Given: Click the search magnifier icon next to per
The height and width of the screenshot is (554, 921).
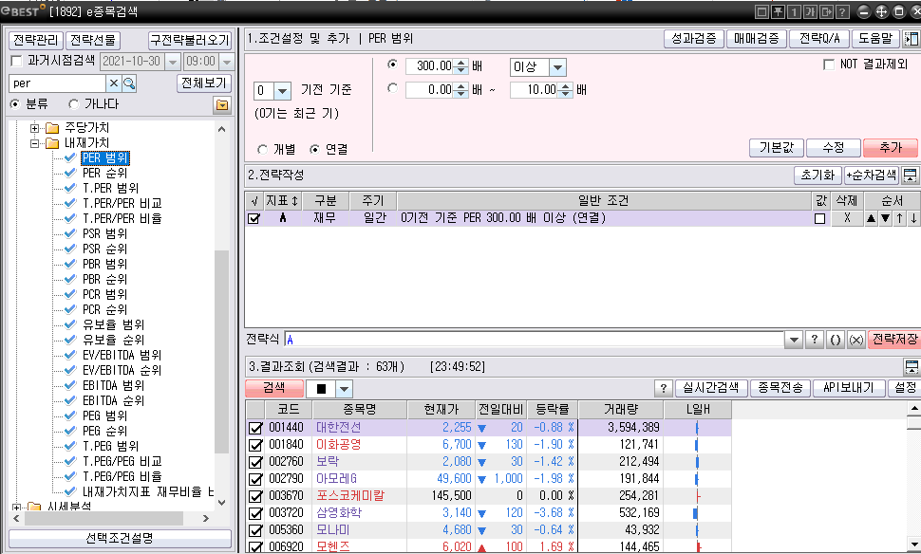Looking at the screenshot, I should (129, 83).
